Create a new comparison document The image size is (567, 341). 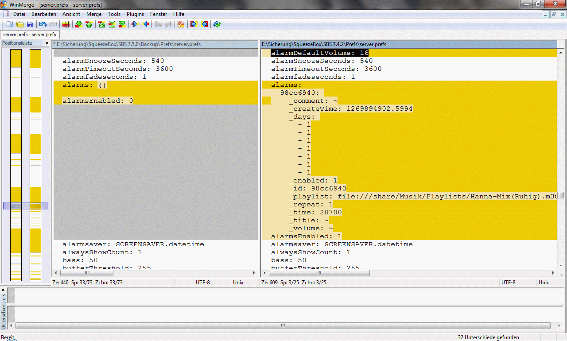pos(9,24)
